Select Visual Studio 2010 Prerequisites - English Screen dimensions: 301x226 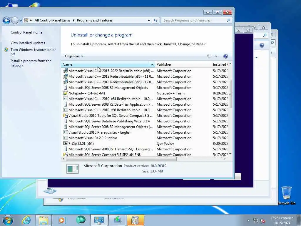point(100,132)
